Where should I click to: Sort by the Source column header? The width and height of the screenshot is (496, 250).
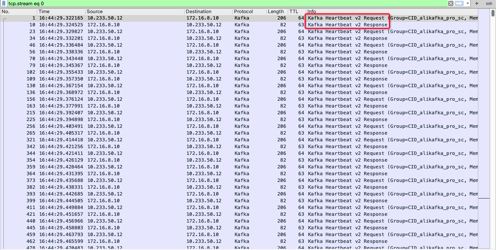coord(134,12)
